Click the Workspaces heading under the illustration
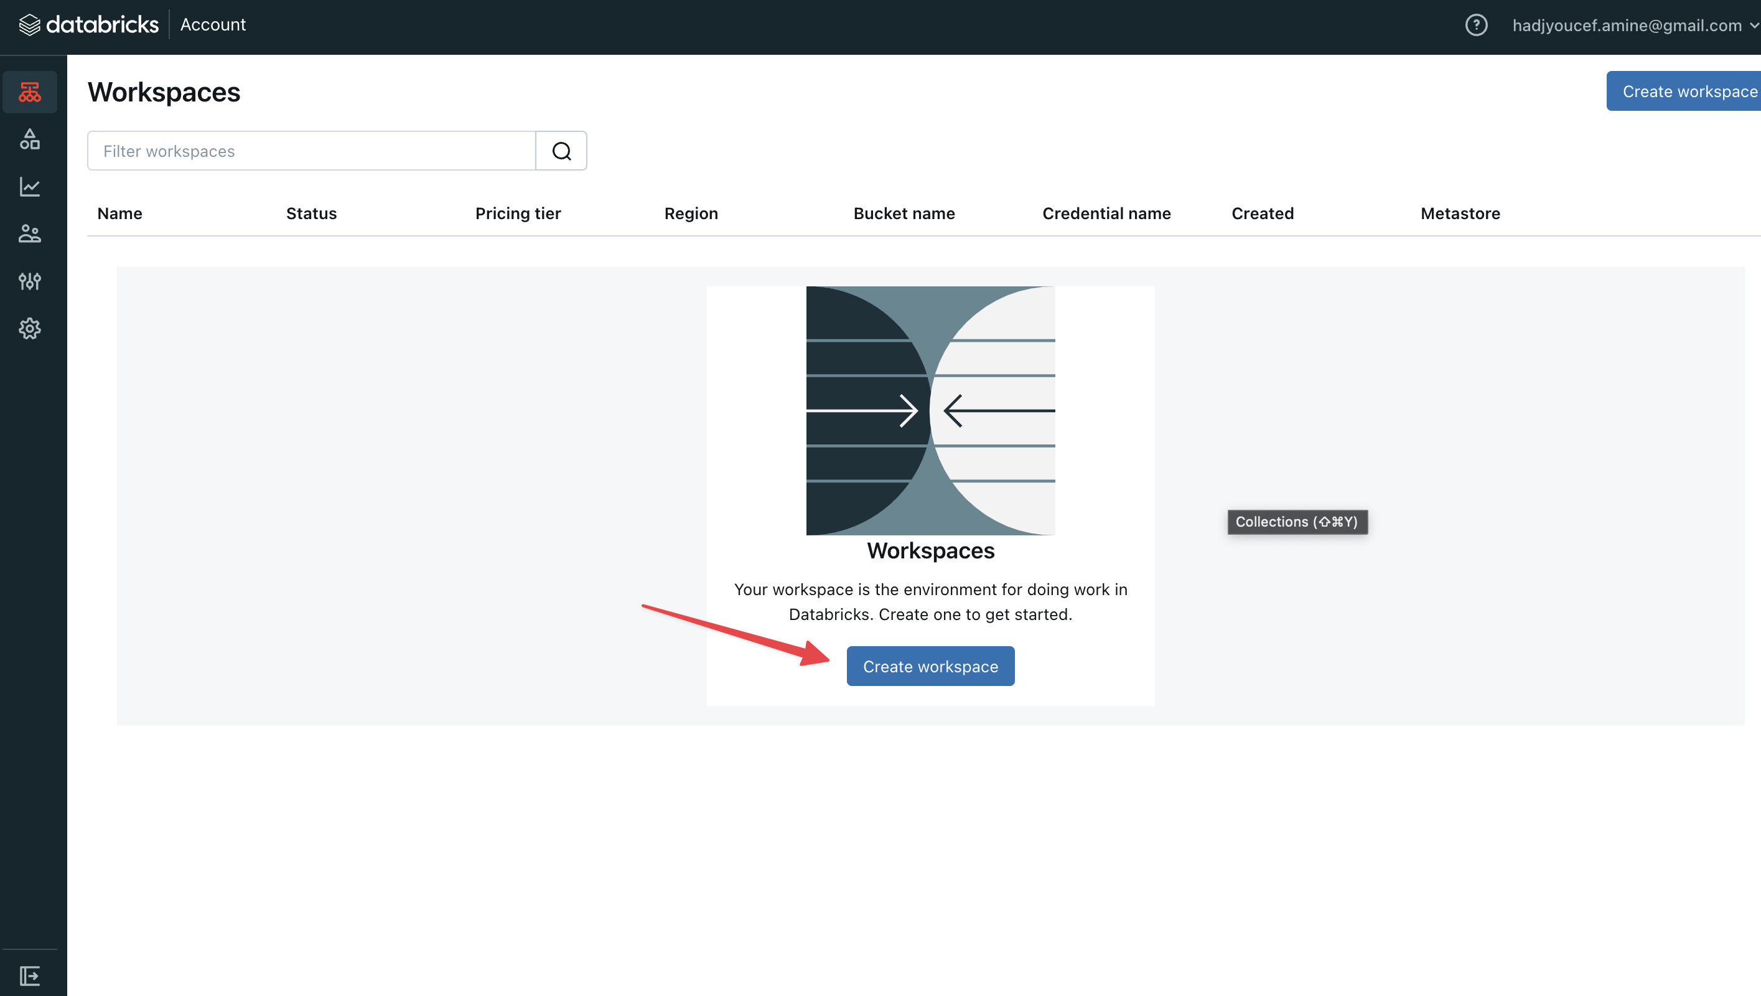The height and width of the screenshot is (996, 1761). click(930, 551)
